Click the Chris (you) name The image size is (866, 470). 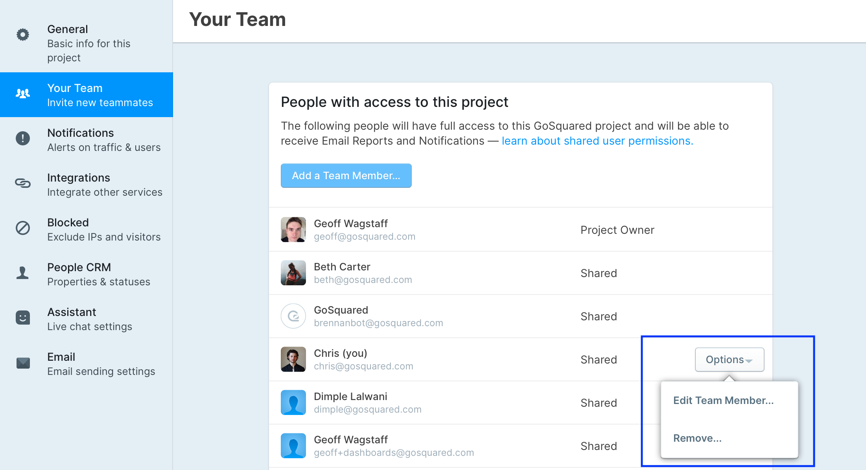pyautogui.click(x=341, y=353)
